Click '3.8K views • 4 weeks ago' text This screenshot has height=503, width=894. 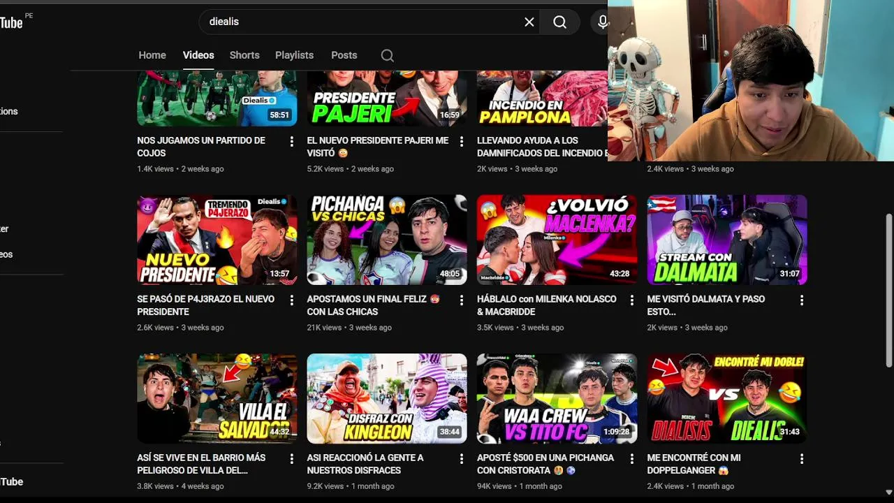click(181, 486)
